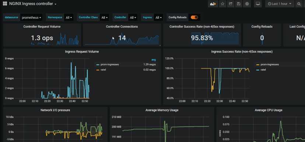Screen dimensions: 305x142
Task: Click prom-ingresses blue color swatch in Request Volume legend
Action: pos(98,64)
